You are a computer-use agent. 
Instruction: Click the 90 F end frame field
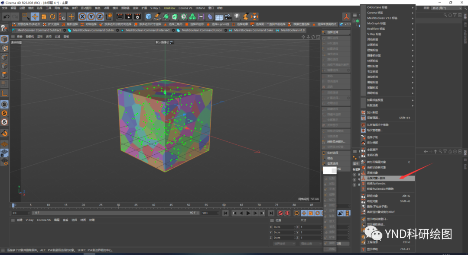coord(210,213)
